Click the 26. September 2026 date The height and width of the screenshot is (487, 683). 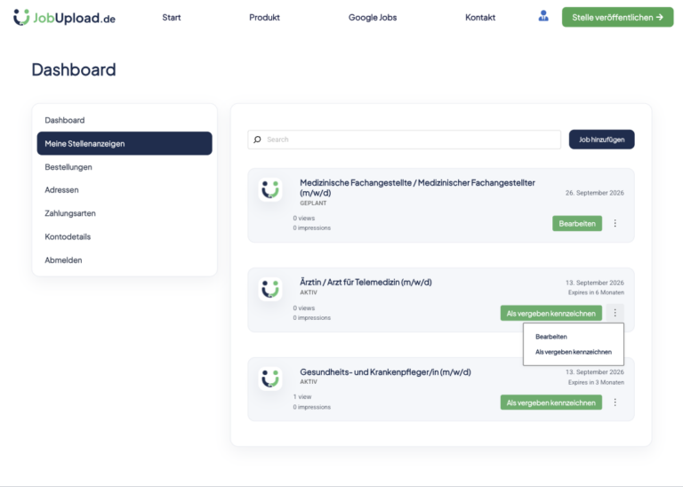pos(595,193)
